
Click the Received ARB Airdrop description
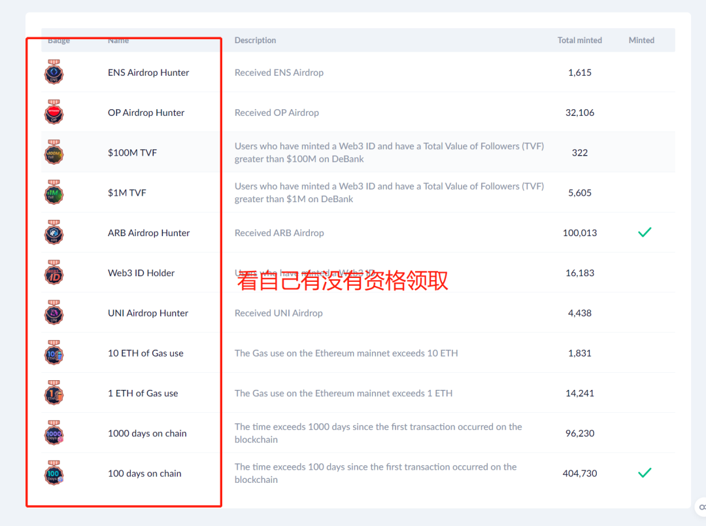pyautogui.click(x=279, y=233)
